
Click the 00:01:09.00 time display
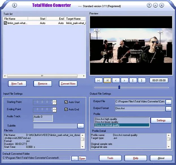point(159,80)
